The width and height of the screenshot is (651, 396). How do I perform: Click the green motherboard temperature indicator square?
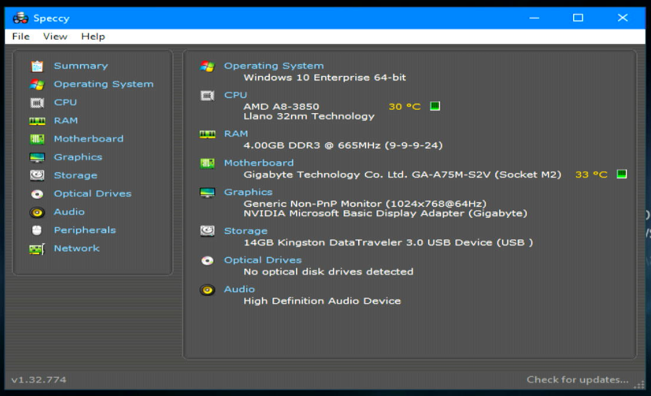click(x=622, y=174)
